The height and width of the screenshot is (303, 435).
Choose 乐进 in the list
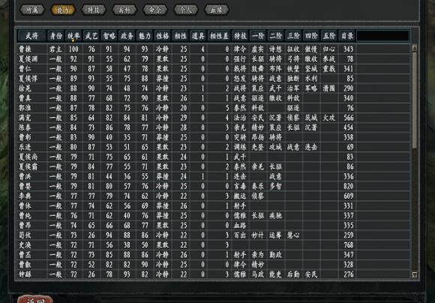click(x=213, y=147)
